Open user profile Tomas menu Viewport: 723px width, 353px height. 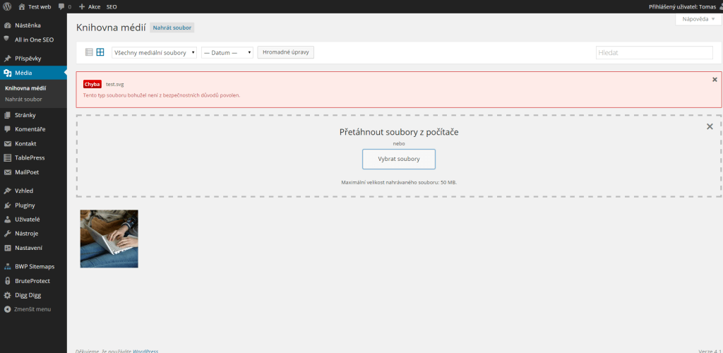tap(685, 7)
